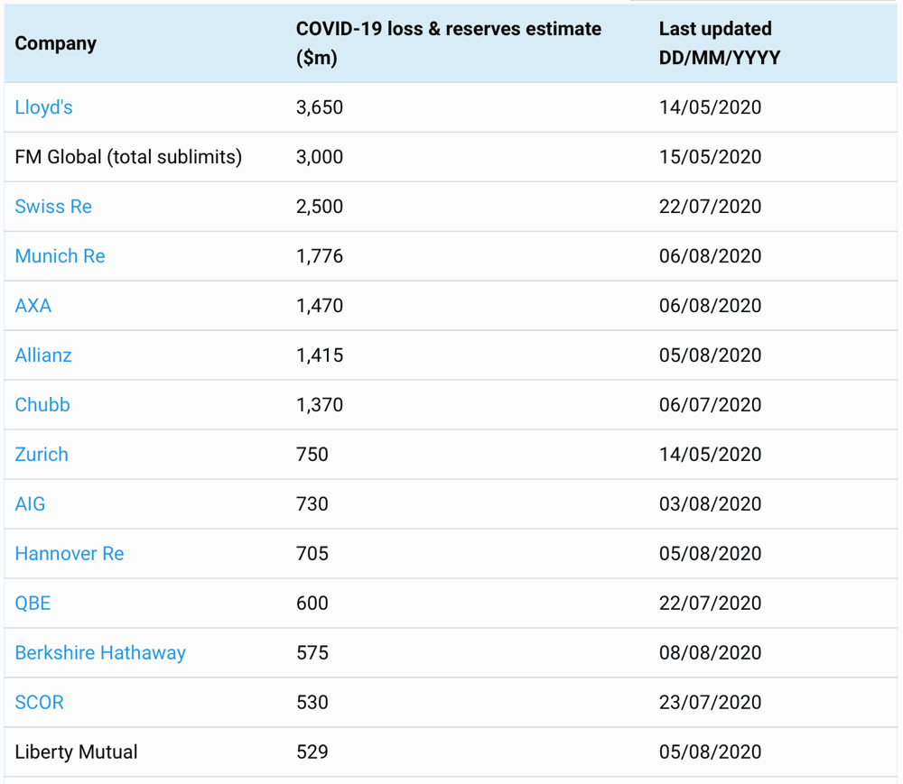Open the AIG link

30,504
